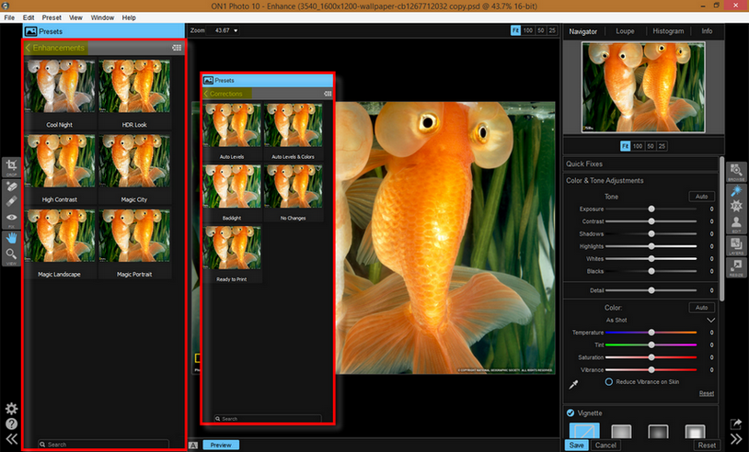Toggle Reduce Vibrance on Skin option
The height and width of the screenshot is (452, 749).
[609, 382]
